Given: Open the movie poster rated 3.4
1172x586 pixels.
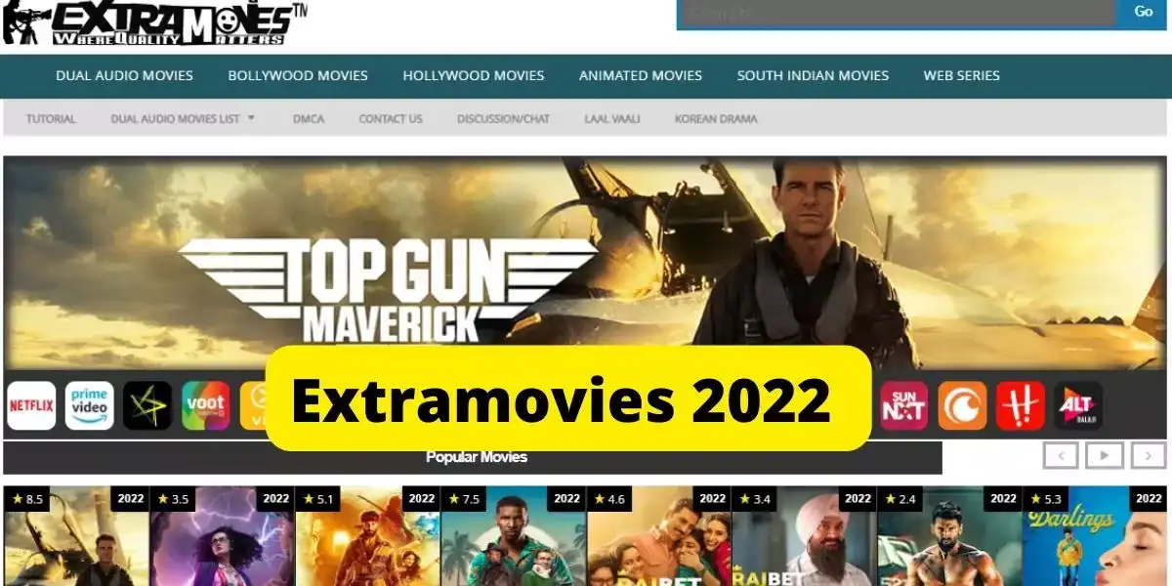Looking at the screenshot, I should pos(804,536).
